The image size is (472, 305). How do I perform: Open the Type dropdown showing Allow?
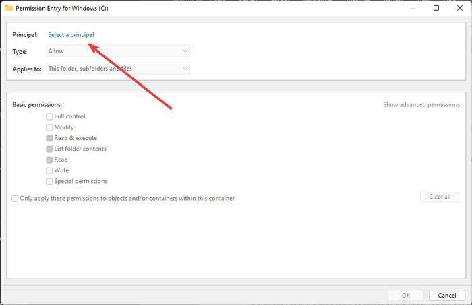pyautogui.click(x=118, y=51)
